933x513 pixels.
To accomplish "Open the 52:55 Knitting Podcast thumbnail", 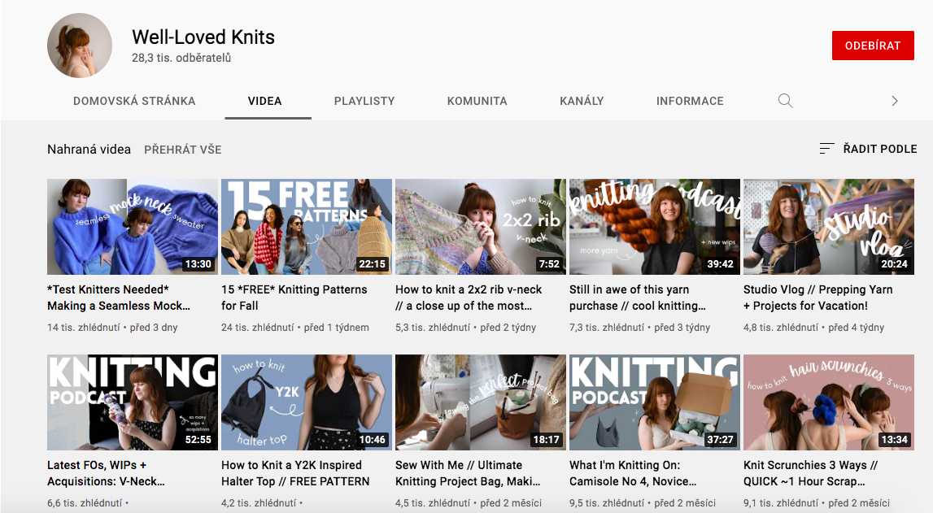I will pos(133,402).
